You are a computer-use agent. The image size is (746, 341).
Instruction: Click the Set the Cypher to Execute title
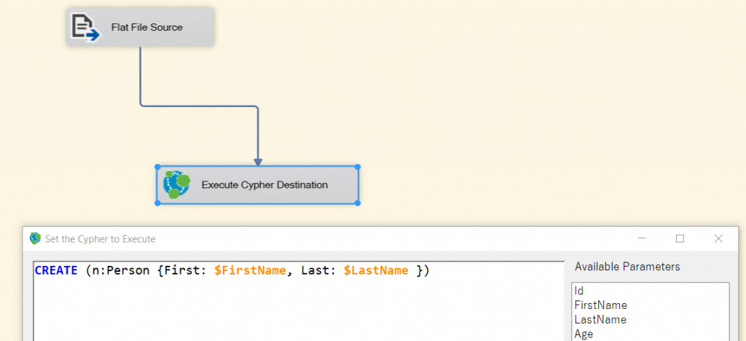pos(101,239)
